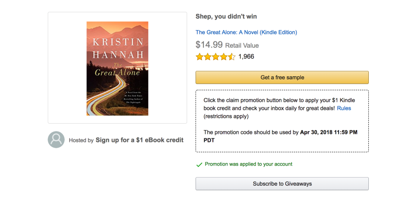
Task: Open the Sign up for $1 eBook credit host
Action: 139,140
